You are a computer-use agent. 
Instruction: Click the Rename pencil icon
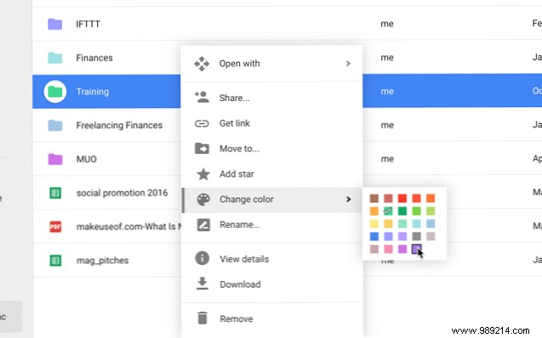[203, 225]
